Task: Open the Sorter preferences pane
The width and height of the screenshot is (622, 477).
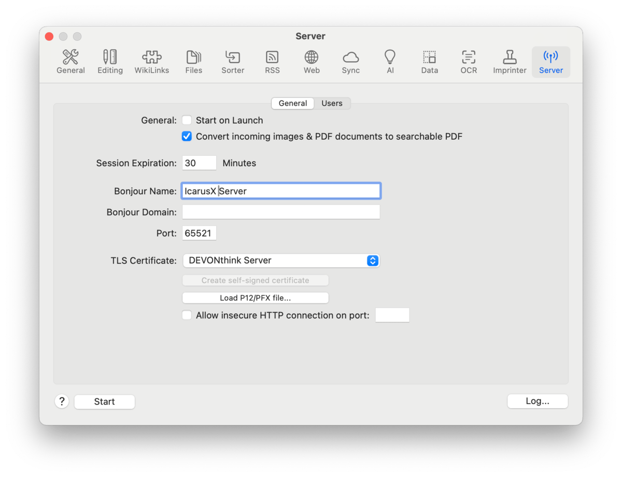Action: pos(233,62)
